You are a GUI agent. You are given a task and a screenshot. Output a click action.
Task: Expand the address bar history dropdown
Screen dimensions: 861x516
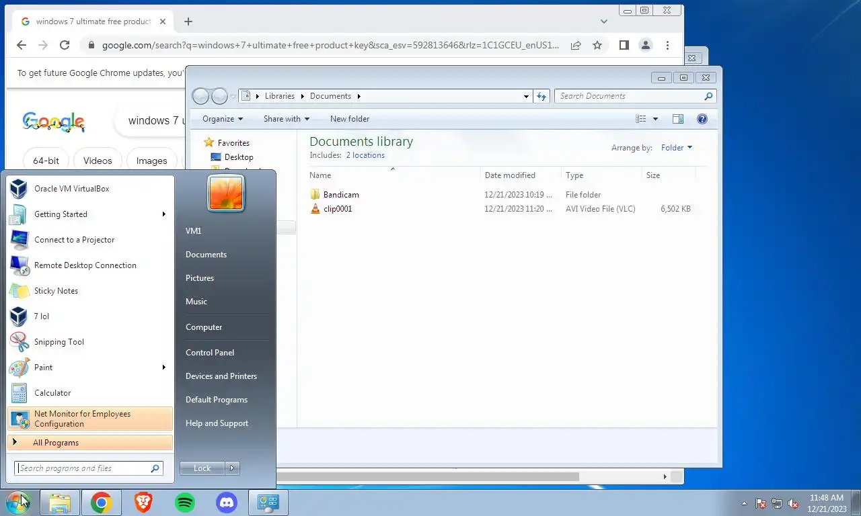526,96
